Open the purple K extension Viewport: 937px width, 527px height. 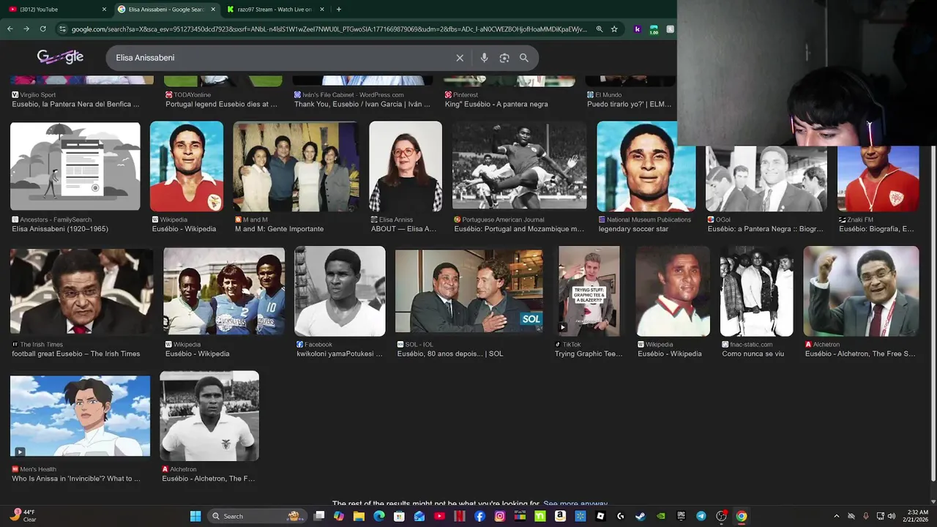[638, 29]
